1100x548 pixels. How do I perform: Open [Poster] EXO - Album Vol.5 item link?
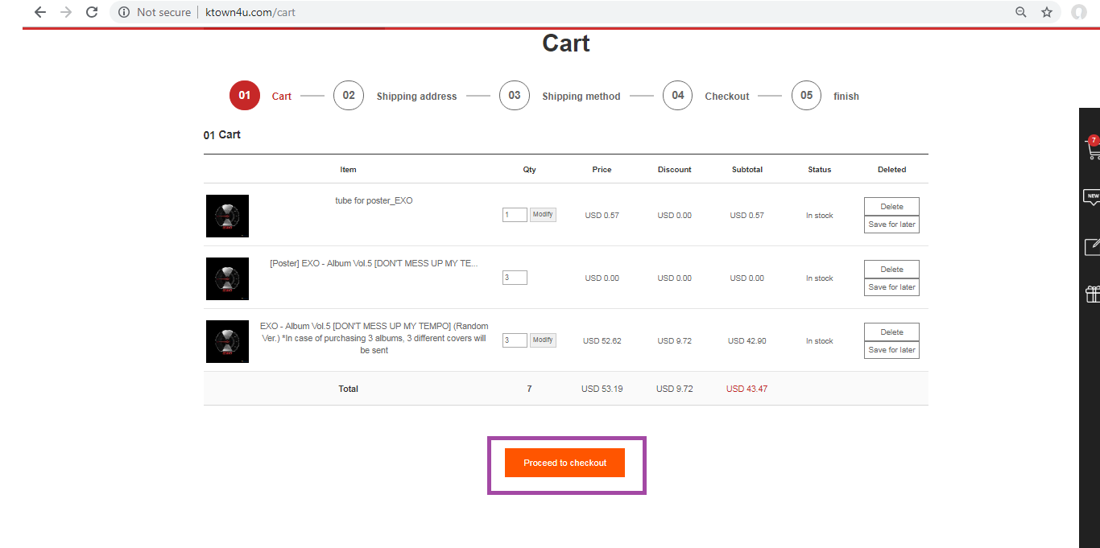click(374, 263)
